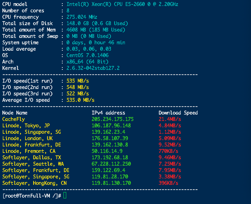This screenshot has height=204, width=251.
Task: Click the kernel version 2.6.32-042stab127.2
Action: click(93, 68)
